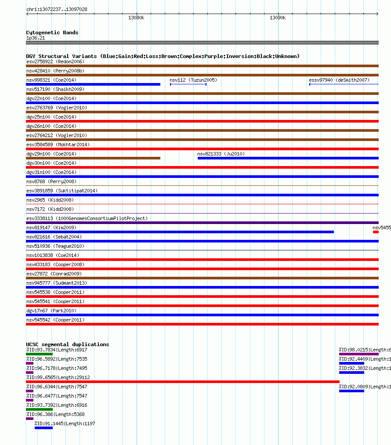Select the dgv29n100 (Coe2014) label

click(51, 154)
